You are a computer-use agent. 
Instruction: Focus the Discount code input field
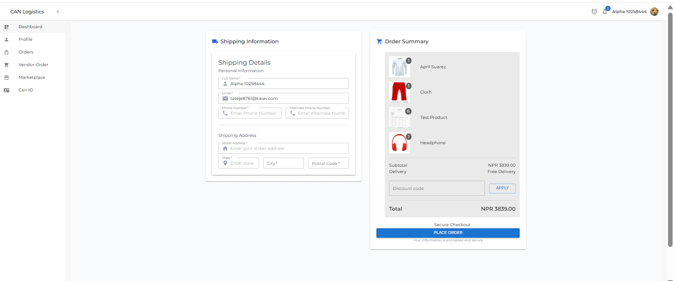[x=437, y=189]
